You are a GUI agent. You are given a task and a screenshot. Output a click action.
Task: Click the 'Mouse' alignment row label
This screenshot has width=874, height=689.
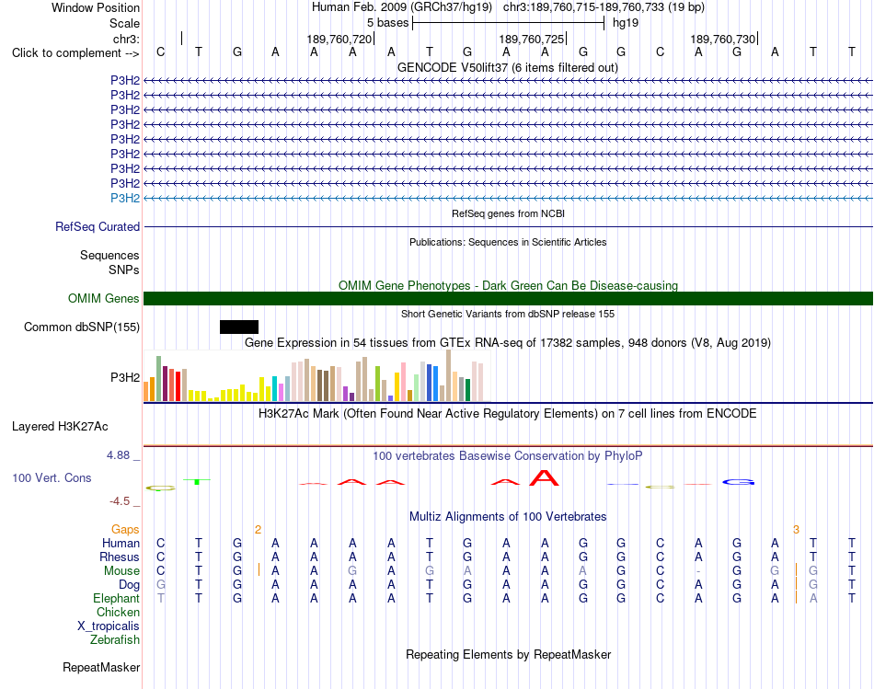[121, 571]
